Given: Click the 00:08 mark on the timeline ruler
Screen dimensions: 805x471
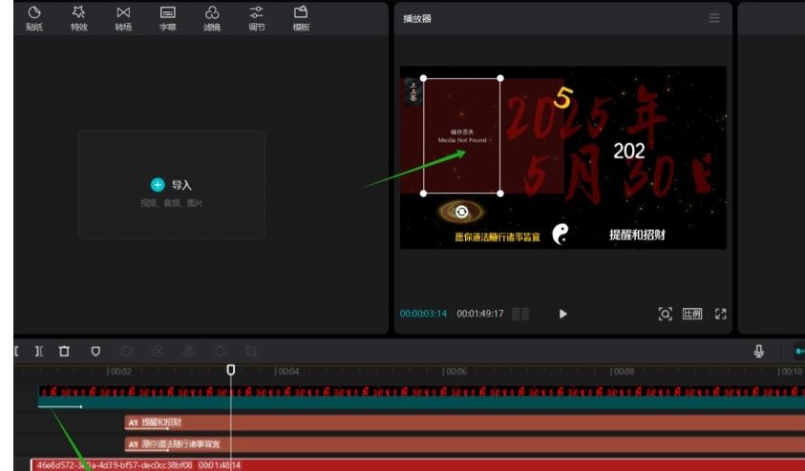Looking at the screenshot, I should 623,371.
